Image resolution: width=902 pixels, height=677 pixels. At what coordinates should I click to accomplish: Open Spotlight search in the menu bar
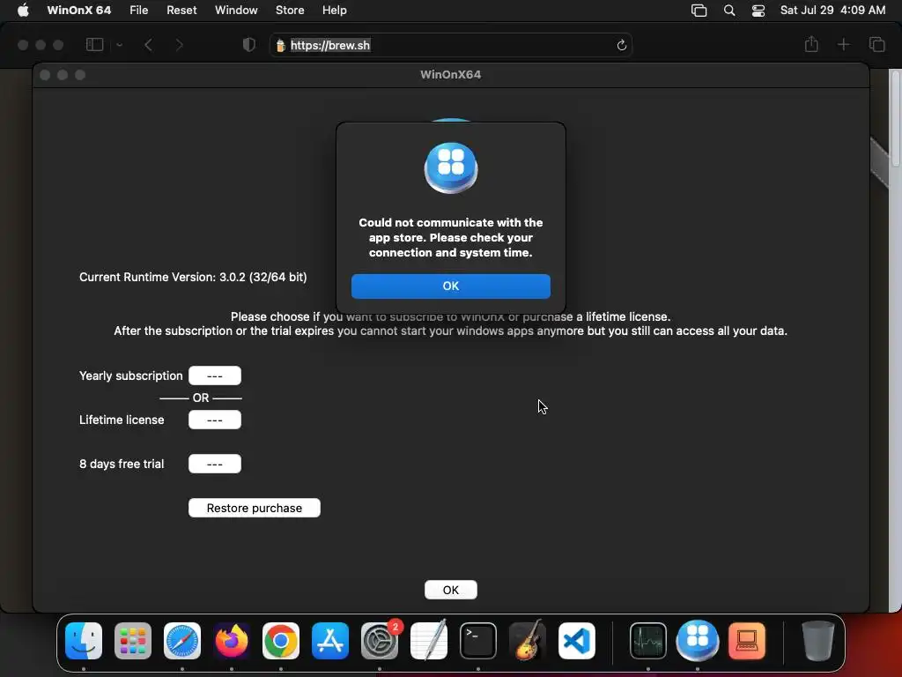point(728,11)
